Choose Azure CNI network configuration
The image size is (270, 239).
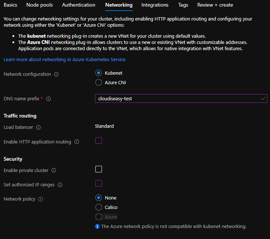point(99,82)
